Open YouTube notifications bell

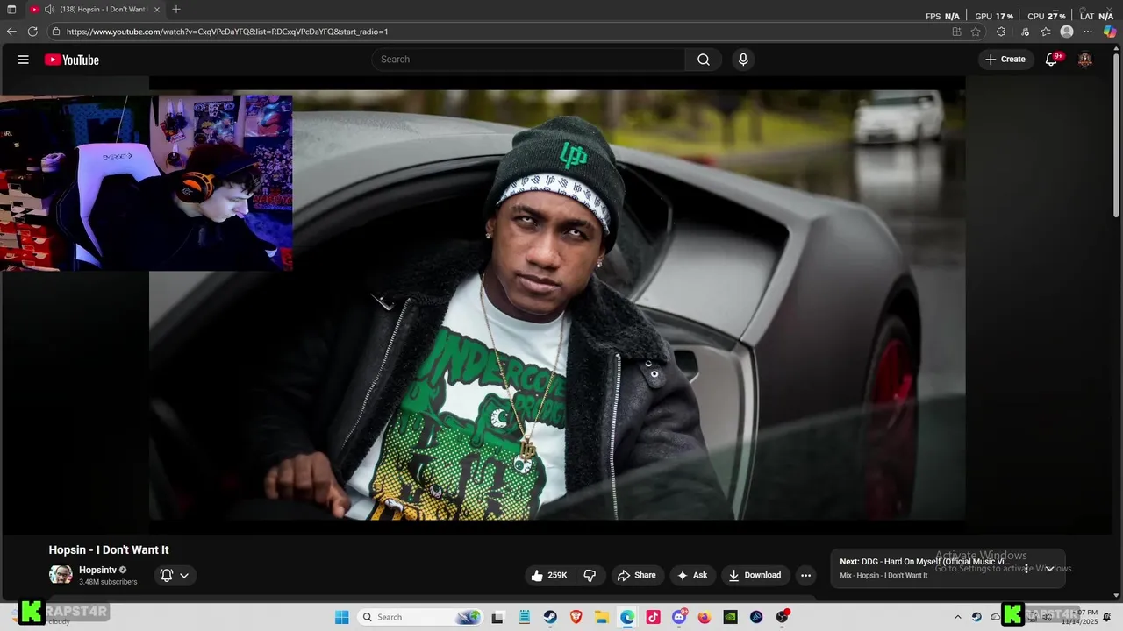click(1052, 60)
